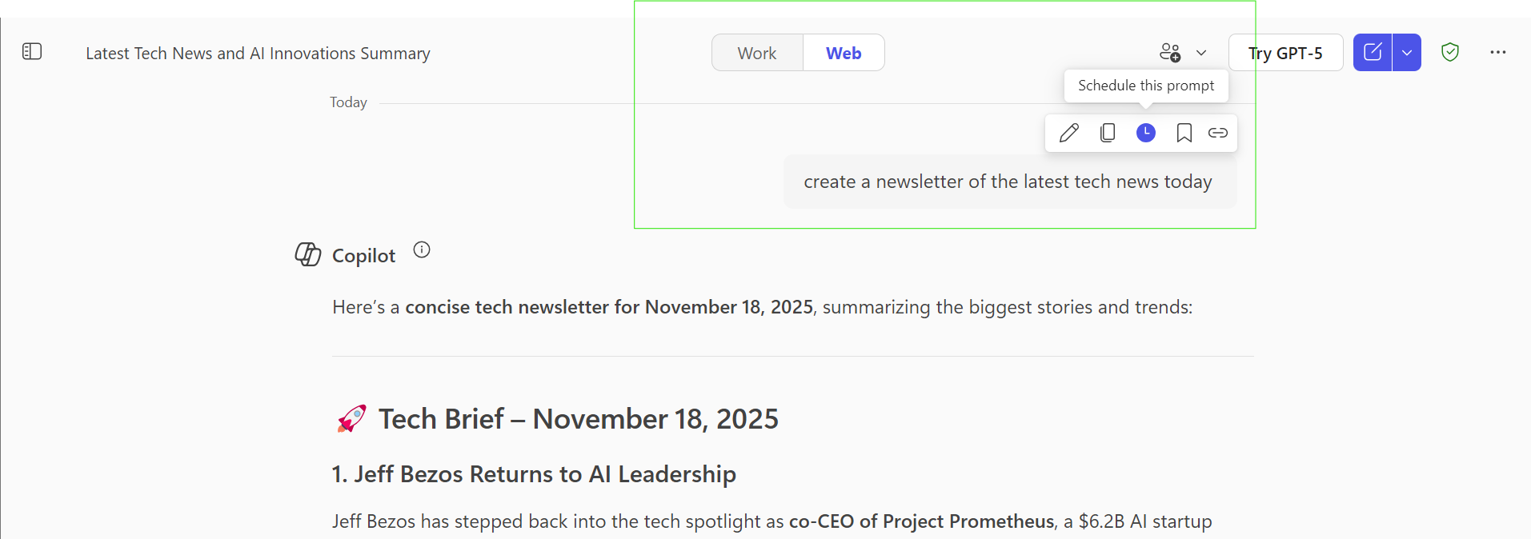Click the schedule this prompt clock icon
The image size is (1531, 539).
click(1146, 133)
